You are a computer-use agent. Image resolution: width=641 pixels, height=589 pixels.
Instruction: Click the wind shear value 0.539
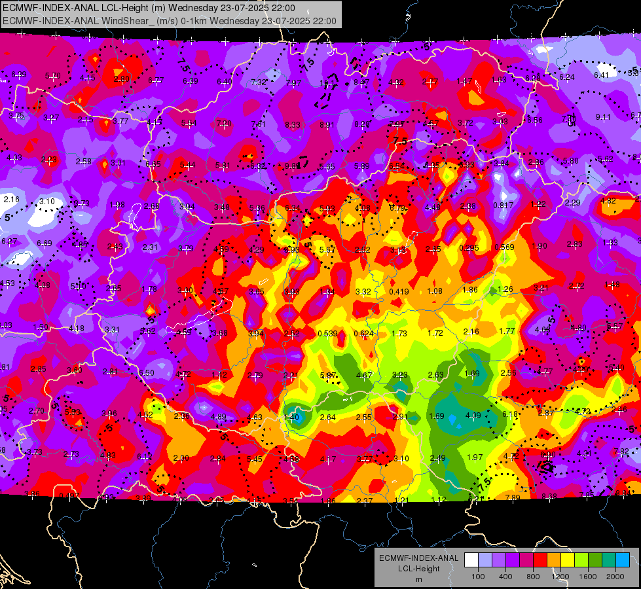click(x=328, y=334)
